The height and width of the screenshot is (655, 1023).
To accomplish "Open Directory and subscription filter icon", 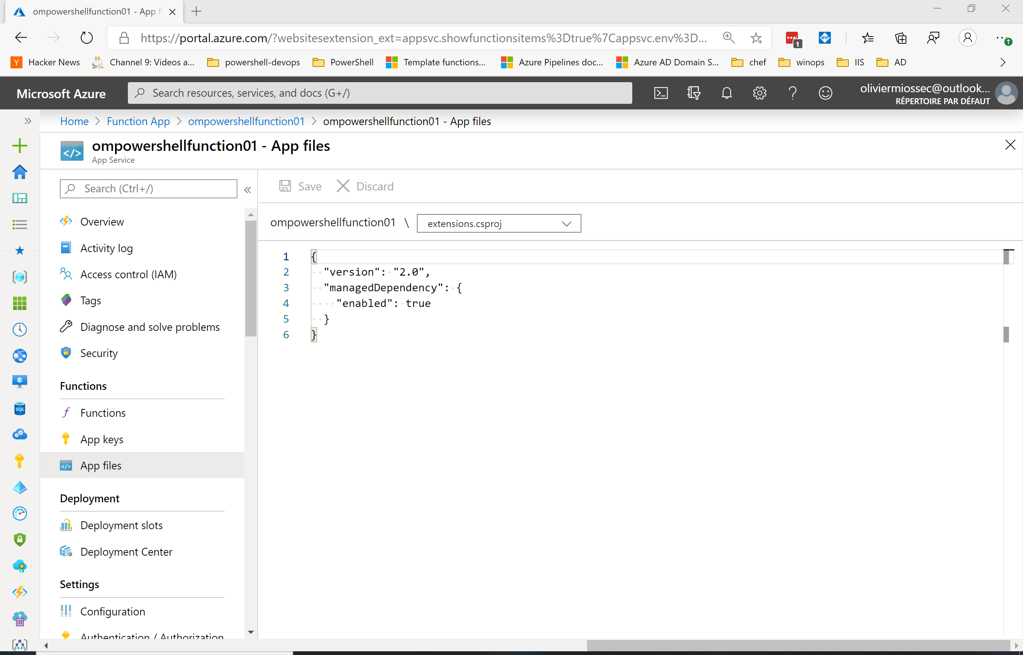I will click(693, 93).
